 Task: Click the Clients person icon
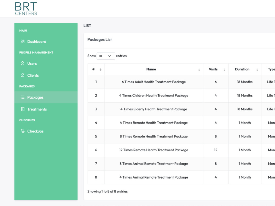(x=23, y=75)
